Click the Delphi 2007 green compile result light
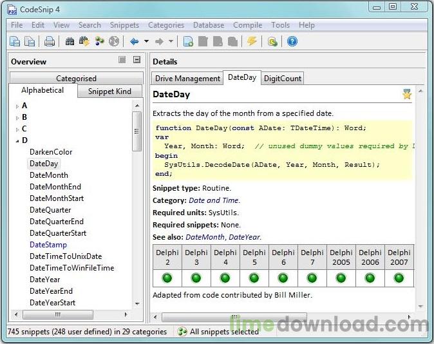Screen dimensions: 434x344 click(x=399, y=278)
